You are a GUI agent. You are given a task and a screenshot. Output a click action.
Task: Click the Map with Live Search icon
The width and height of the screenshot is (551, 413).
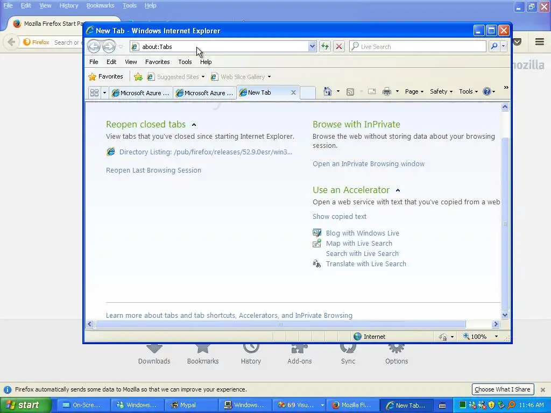tap(317, 243)
